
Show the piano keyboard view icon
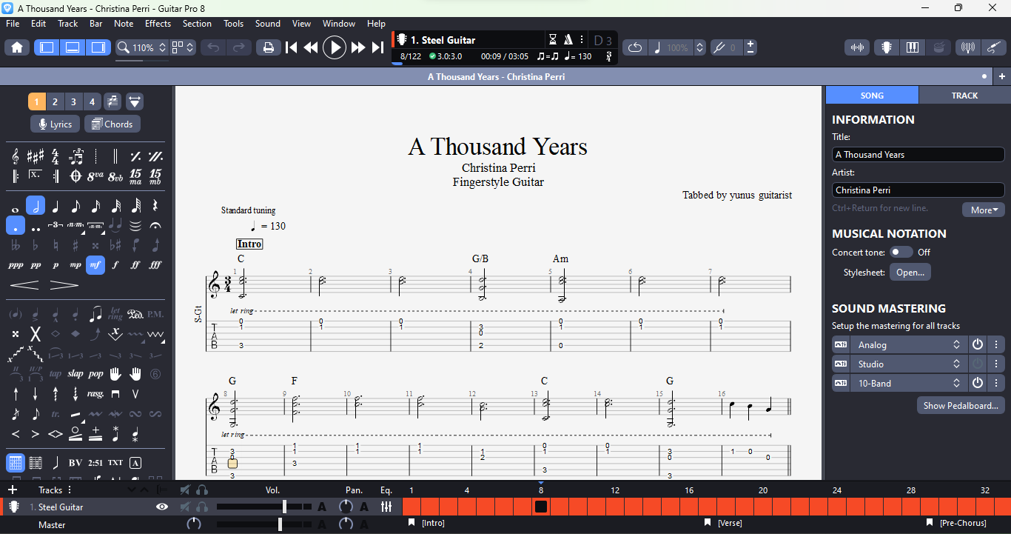913,47
